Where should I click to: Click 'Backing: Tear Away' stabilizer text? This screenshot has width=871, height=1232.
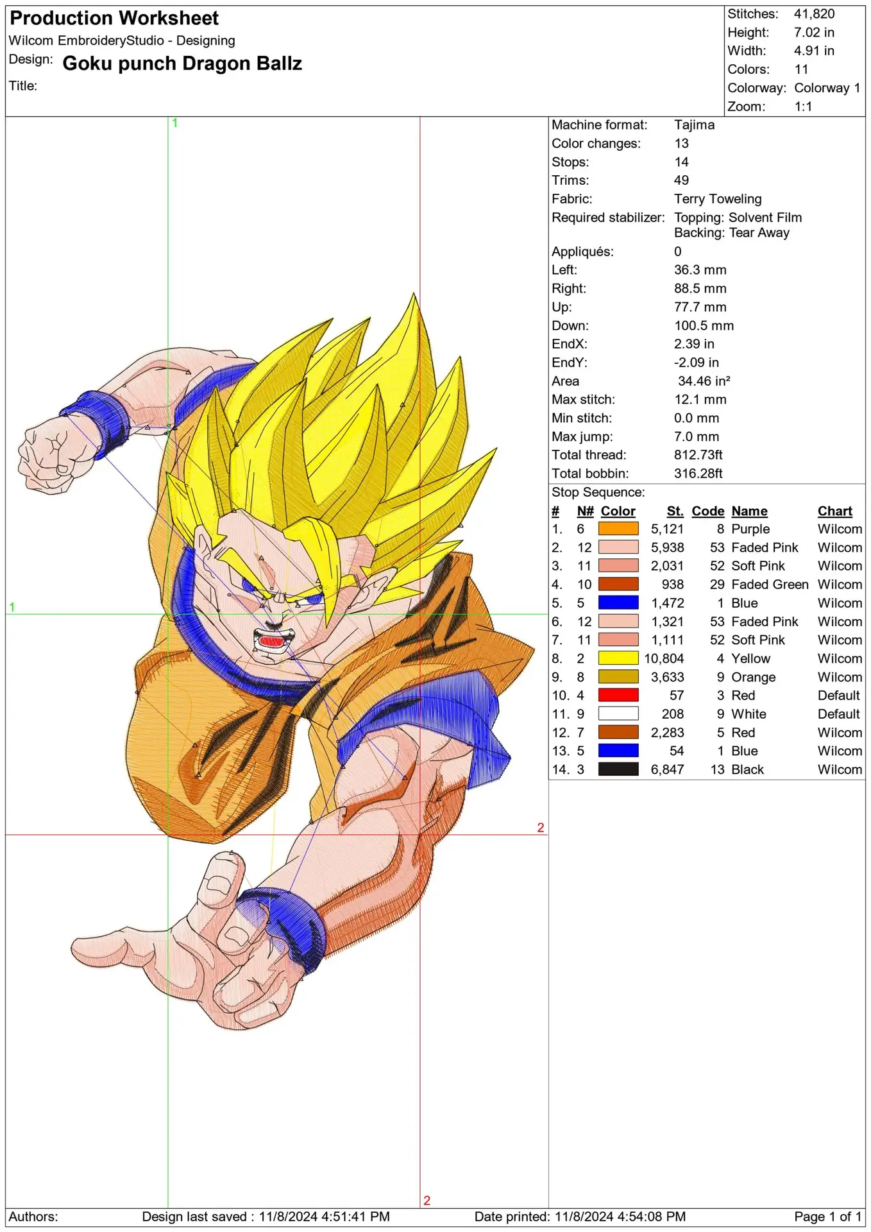[731, 233]
